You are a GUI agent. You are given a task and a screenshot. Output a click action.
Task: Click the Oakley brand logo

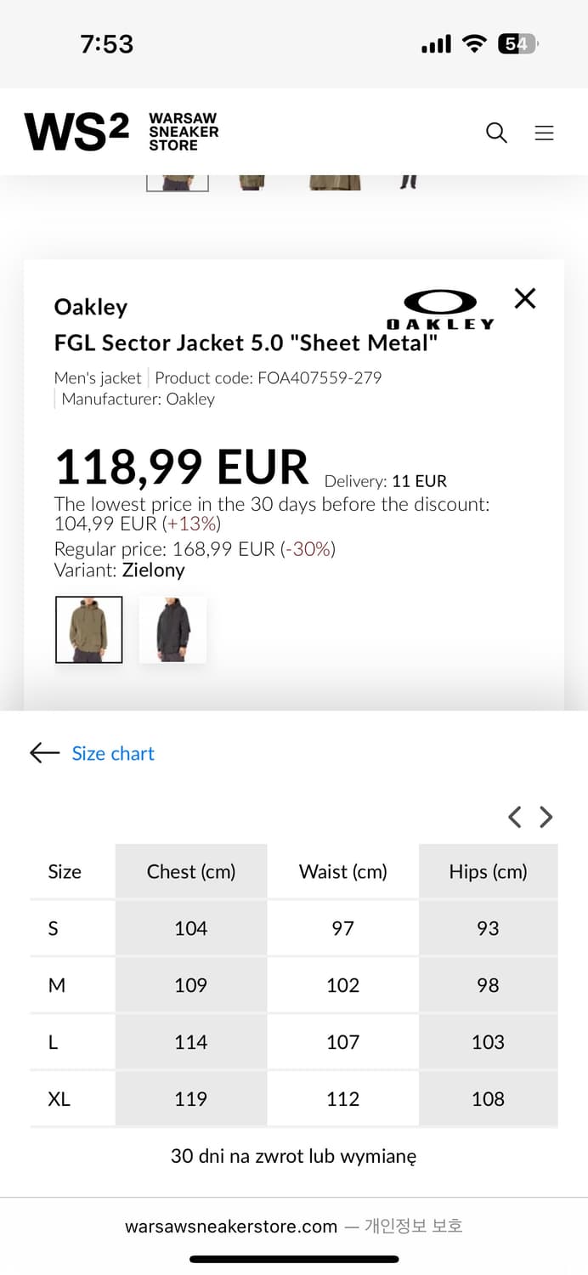[x=439, y=309]
